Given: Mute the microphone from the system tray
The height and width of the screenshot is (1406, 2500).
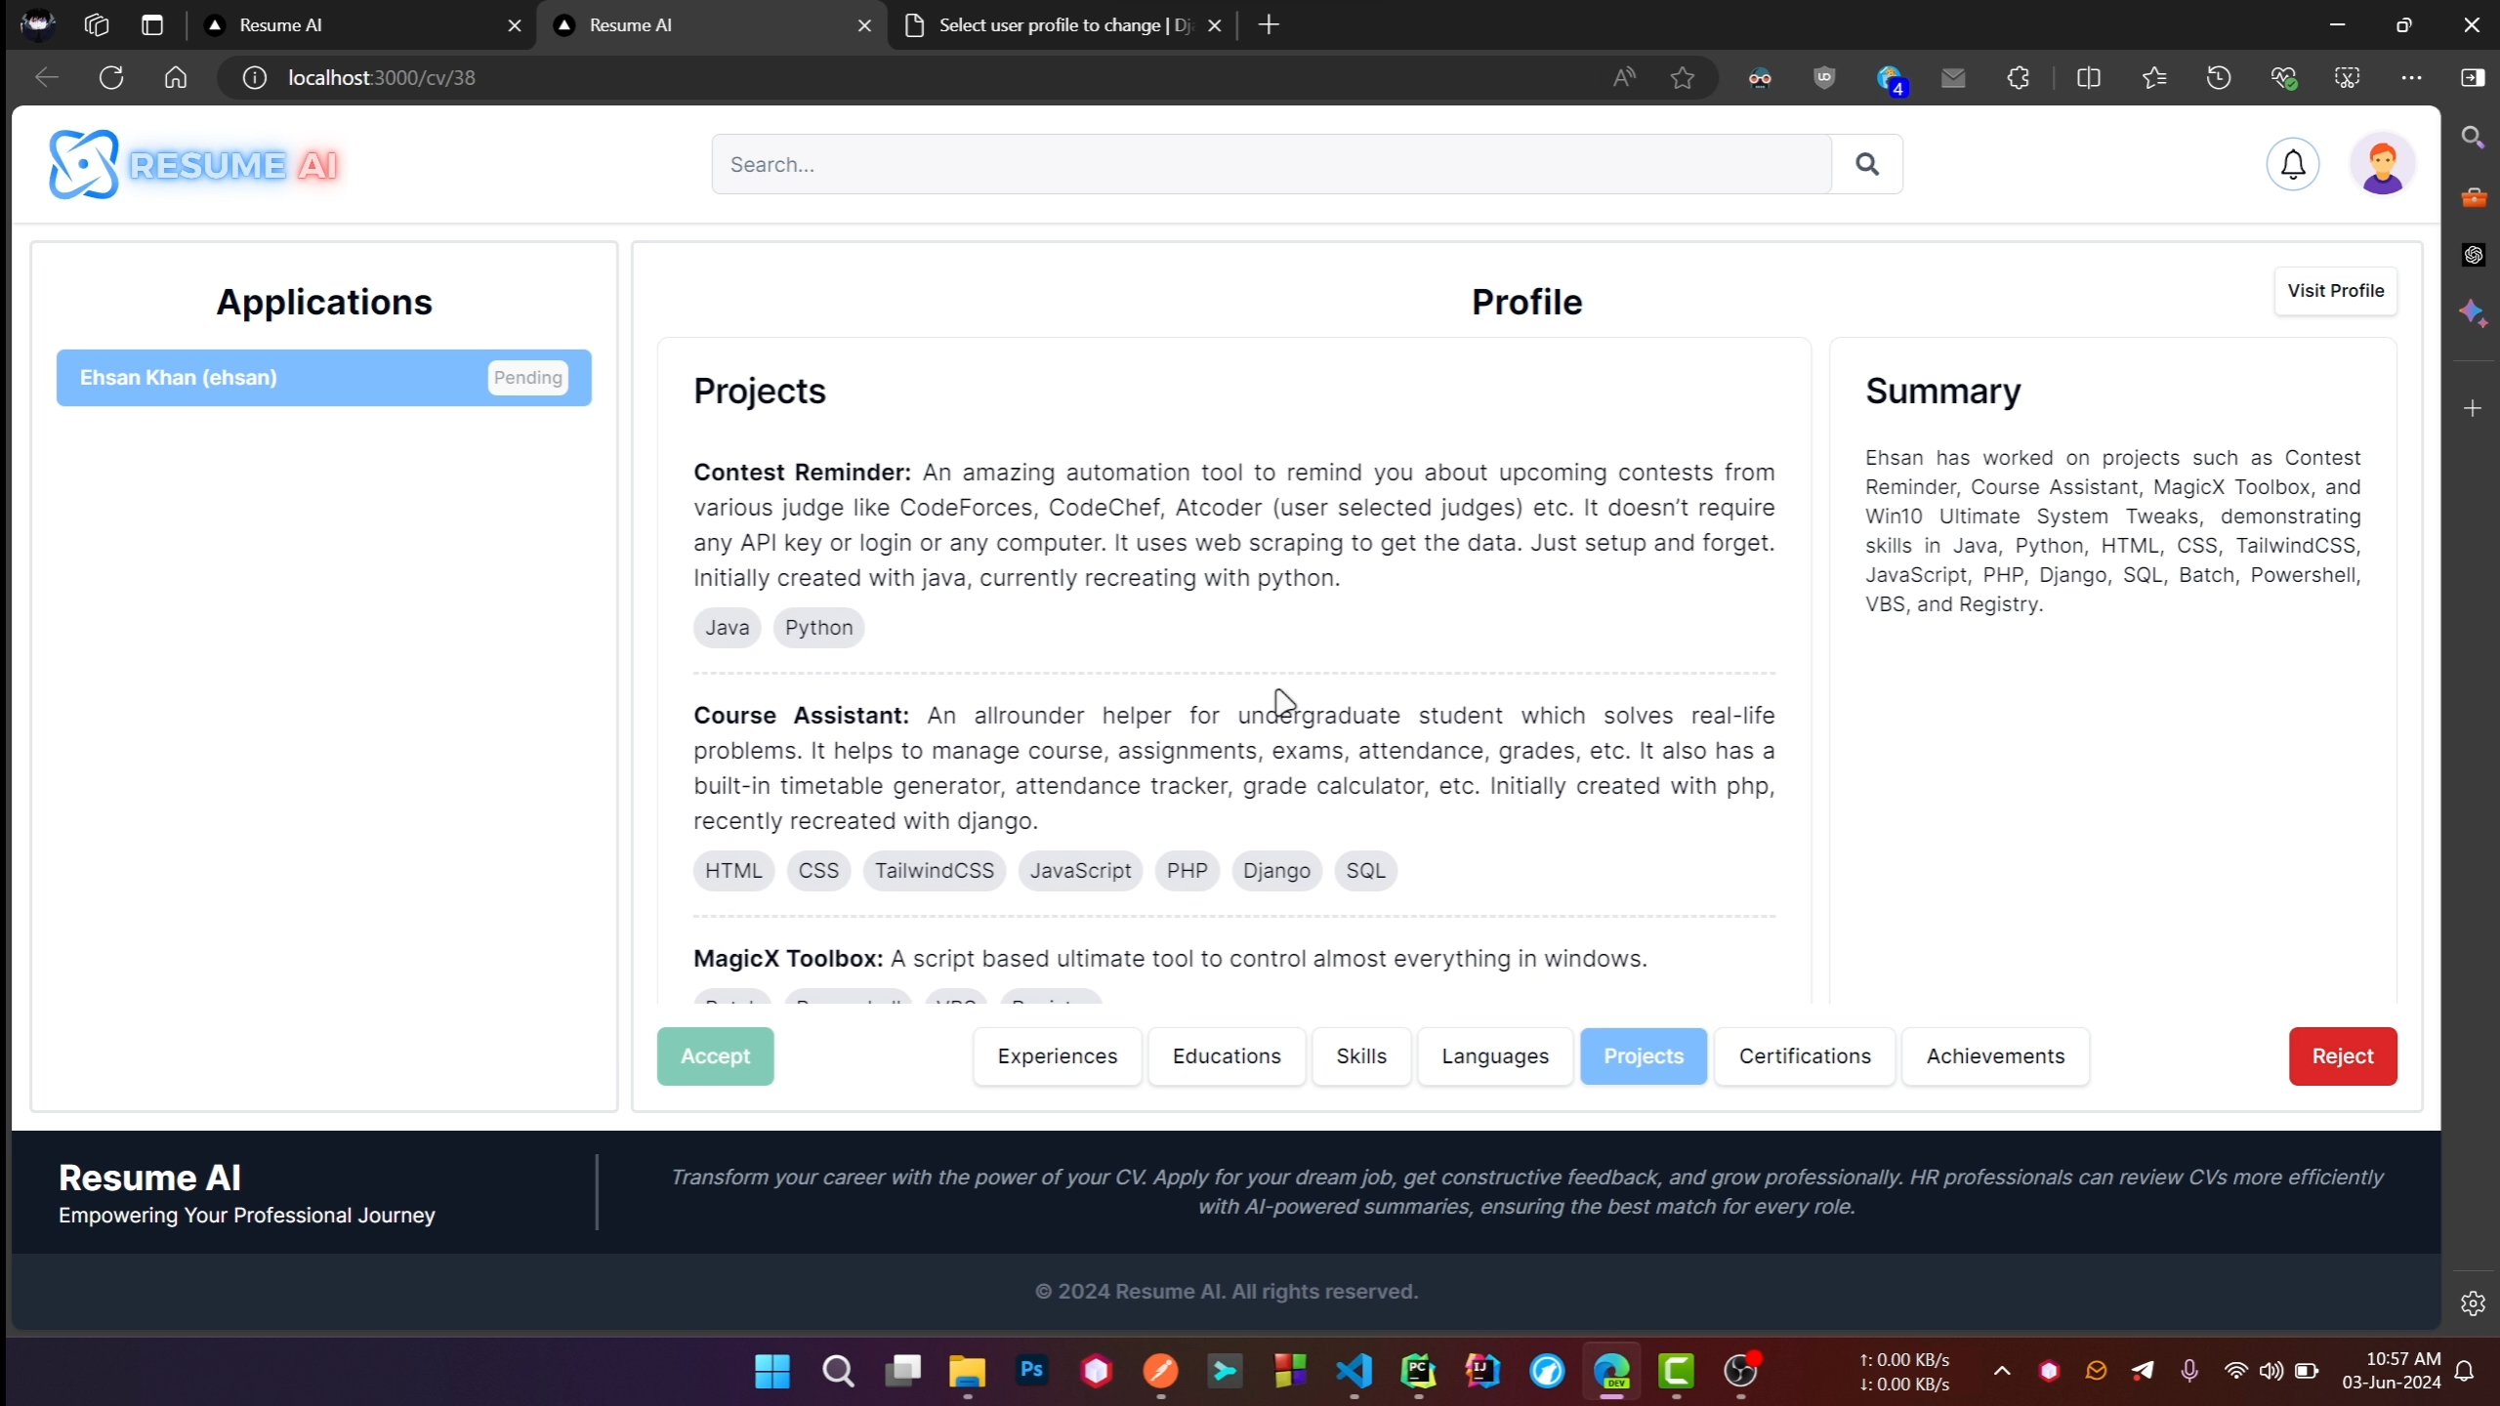Looking at the screenshot, I should click(2189, 1371).
